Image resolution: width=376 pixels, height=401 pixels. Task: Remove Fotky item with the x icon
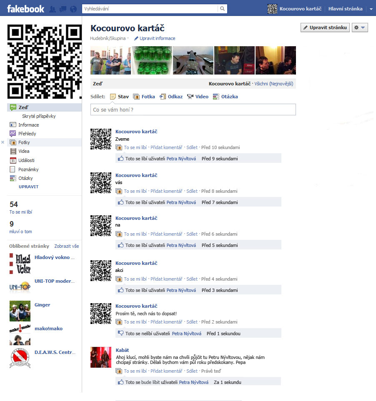3,142
